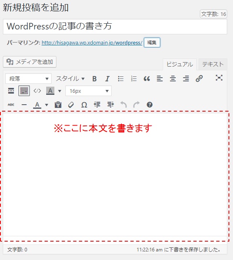The width and height of the screenshot is (233, 260).
Task: Align text center
Action: pyautogui.click(x=173, y=78)
